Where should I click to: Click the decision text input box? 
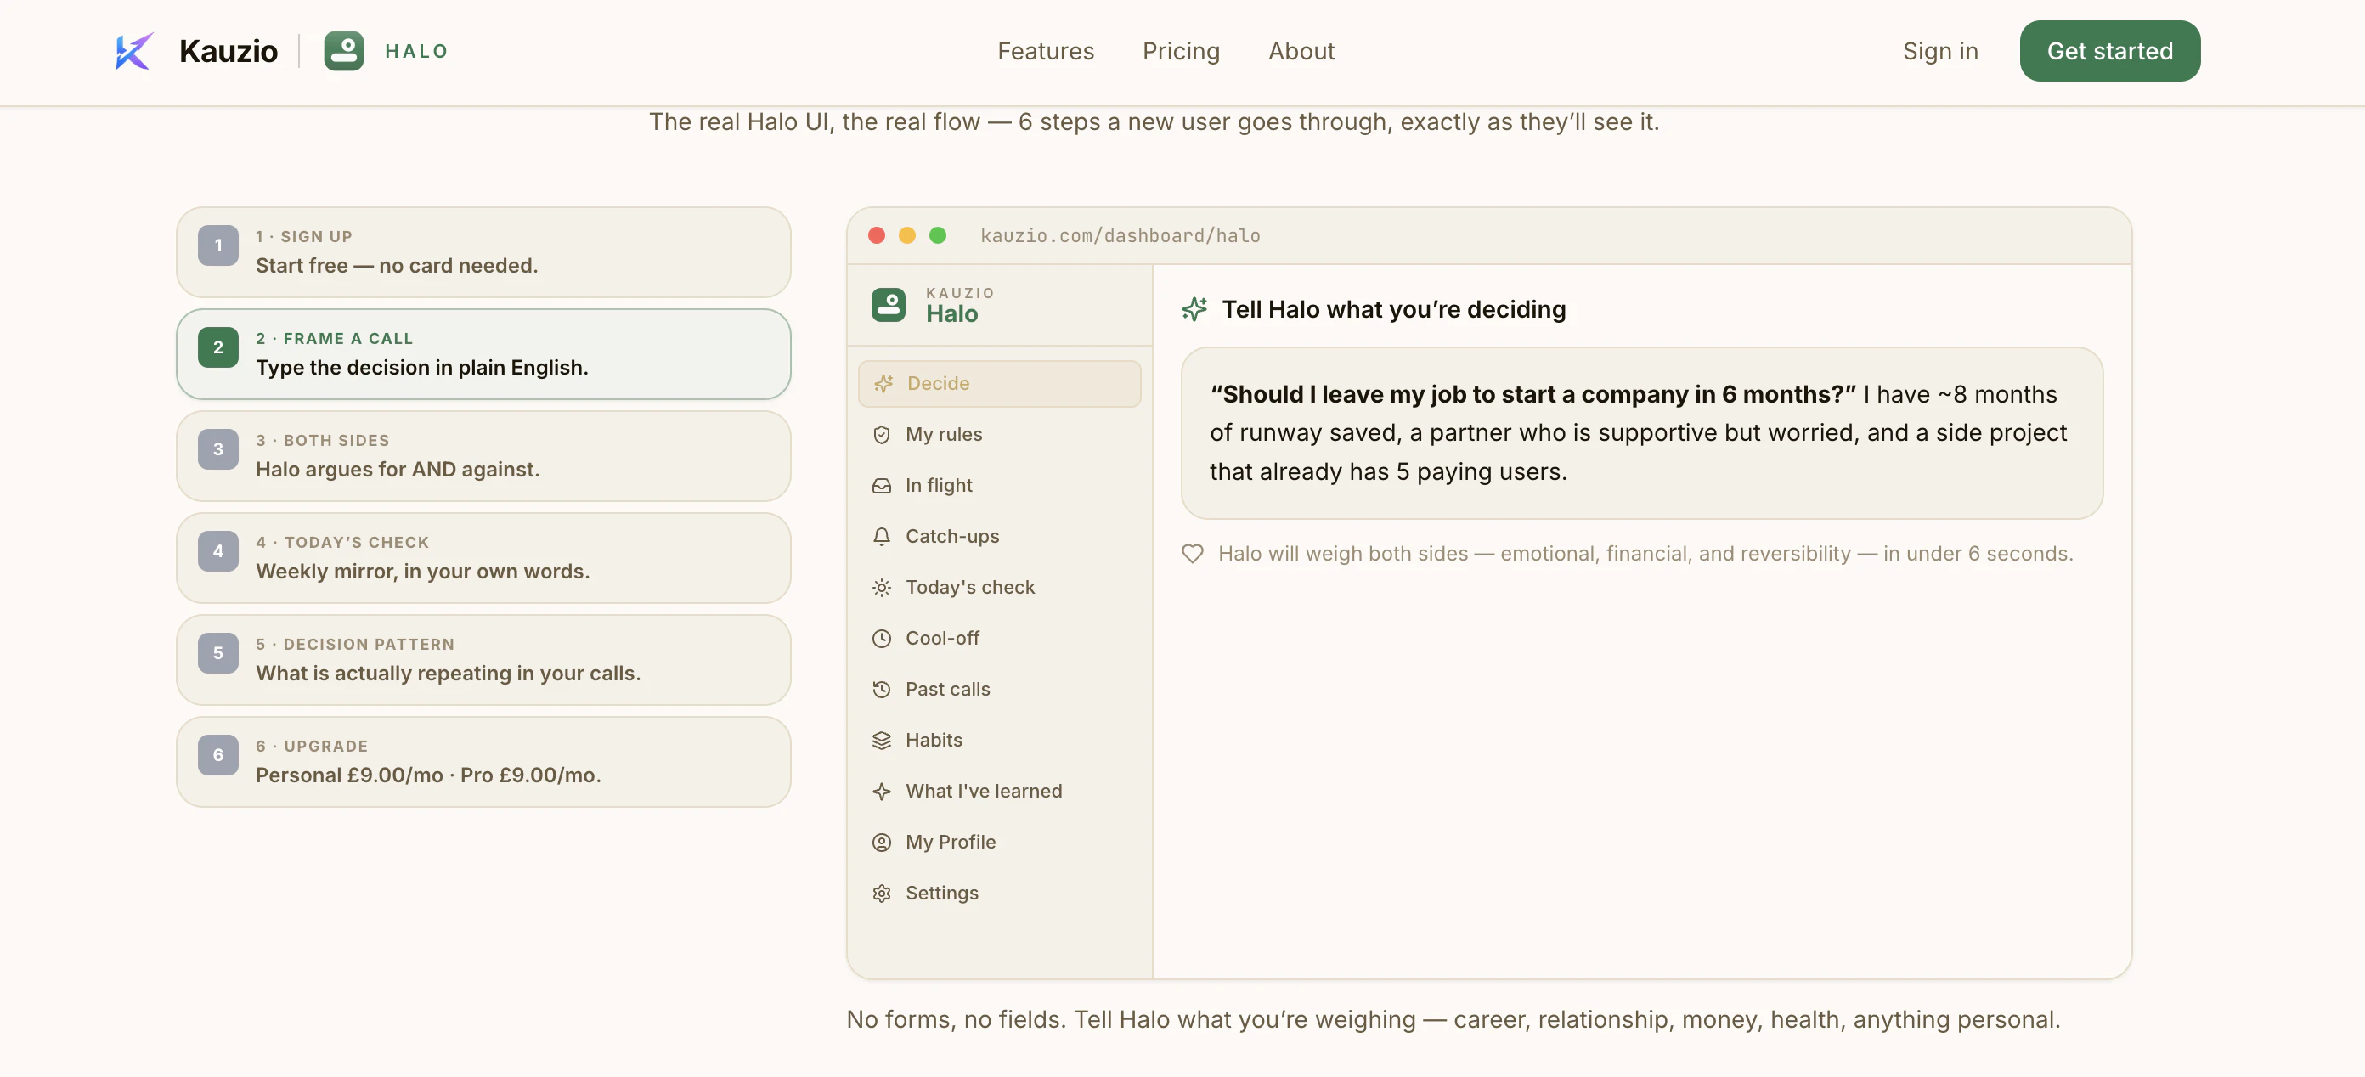pyautogui.click(x=1641, y=433)
